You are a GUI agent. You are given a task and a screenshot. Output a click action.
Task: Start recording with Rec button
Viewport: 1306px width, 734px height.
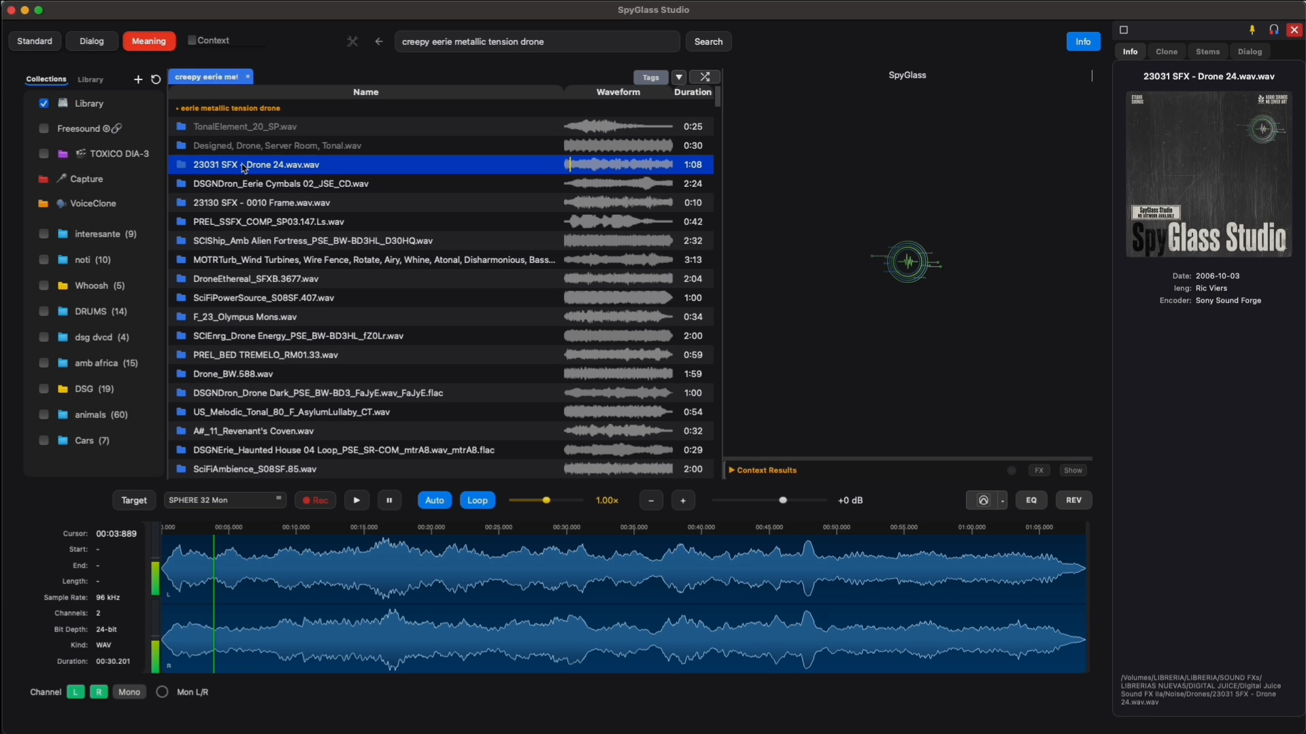point(316,500)
